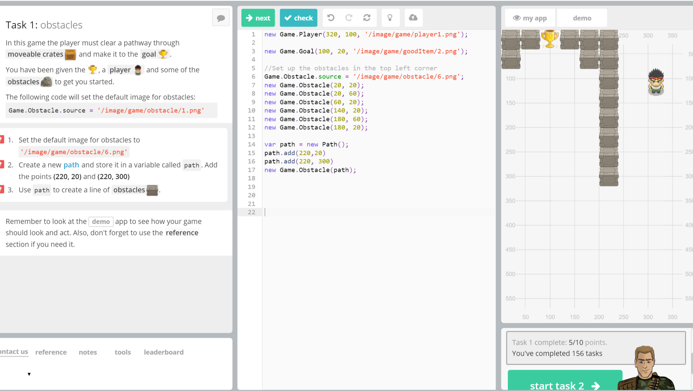Viewport: 693px width, 391px height.
Task: Expand the small black dropdown triangle
Action: coord(29,374)
